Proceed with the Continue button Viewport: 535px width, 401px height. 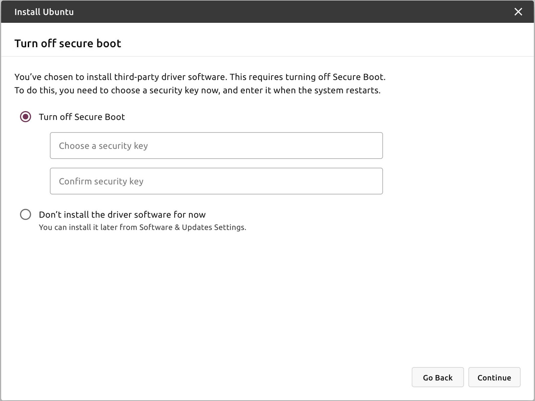coord(494,377)
